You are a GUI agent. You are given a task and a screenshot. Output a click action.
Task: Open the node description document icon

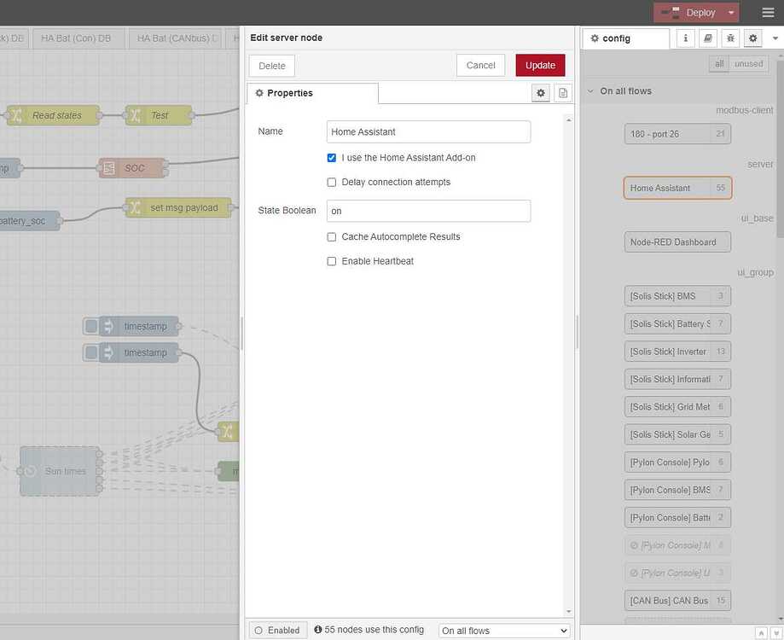tap(562, 93)
